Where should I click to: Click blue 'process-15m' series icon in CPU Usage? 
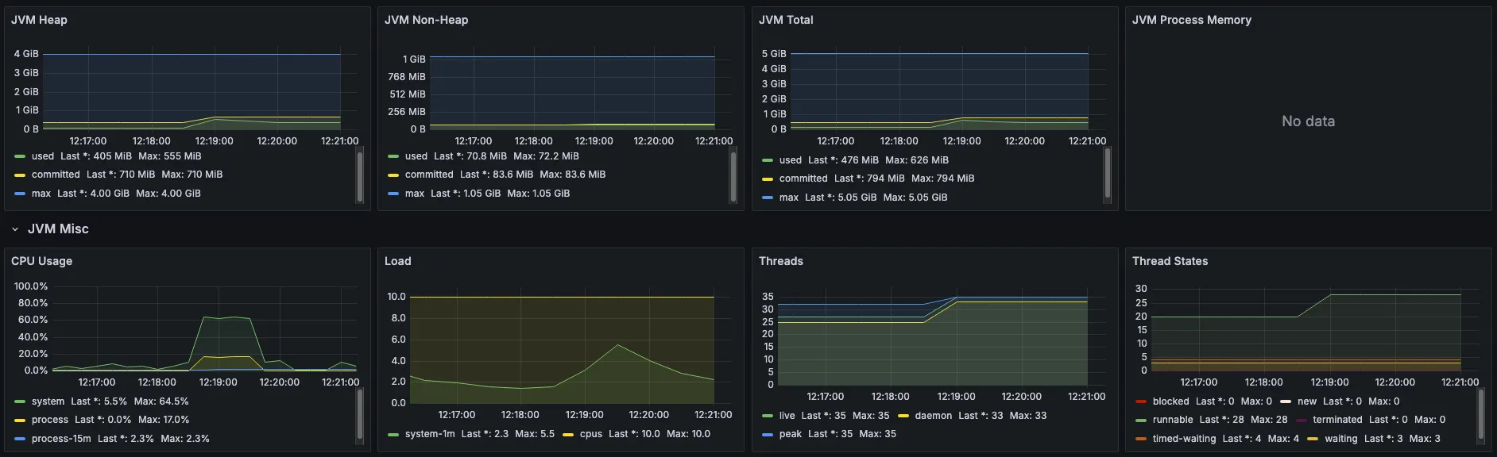(x=20, y=439)
